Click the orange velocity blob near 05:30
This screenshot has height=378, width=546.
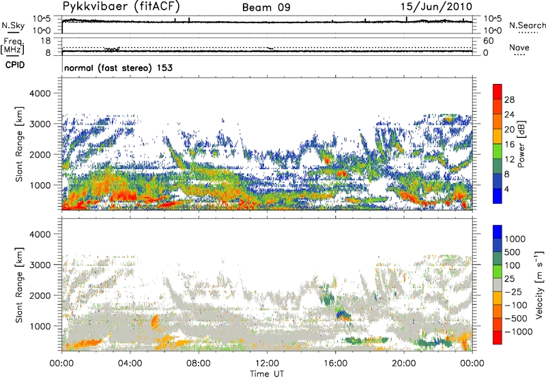click(155, 321)
